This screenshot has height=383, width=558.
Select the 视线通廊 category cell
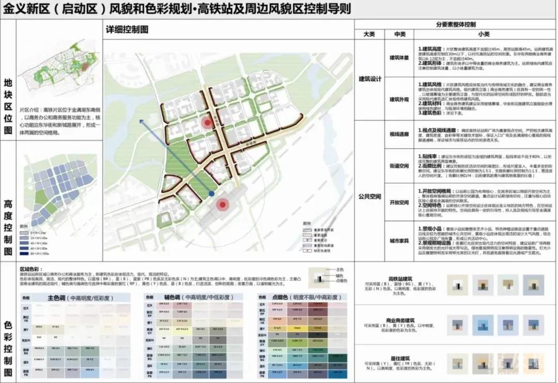click(x=399, y=134)
